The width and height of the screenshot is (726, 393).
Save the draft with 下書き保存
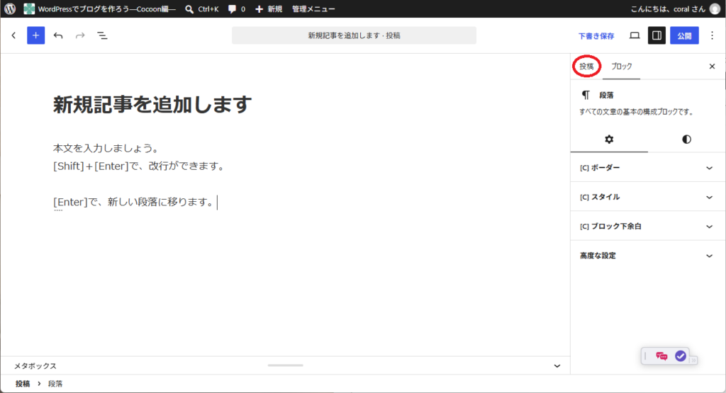pyautogui.click(x=596, y=35)
